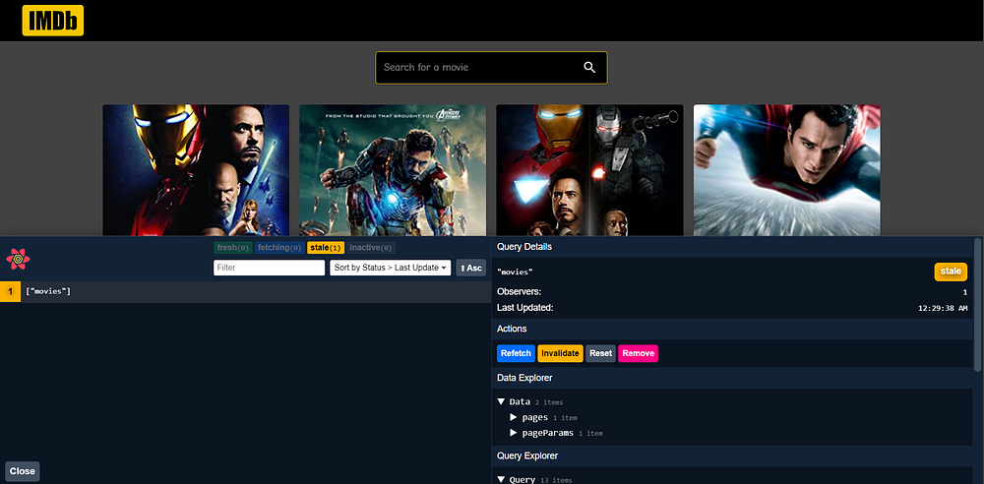
Task: Click the observer count badge 1 on movies row
Action: tap(10, 291)
